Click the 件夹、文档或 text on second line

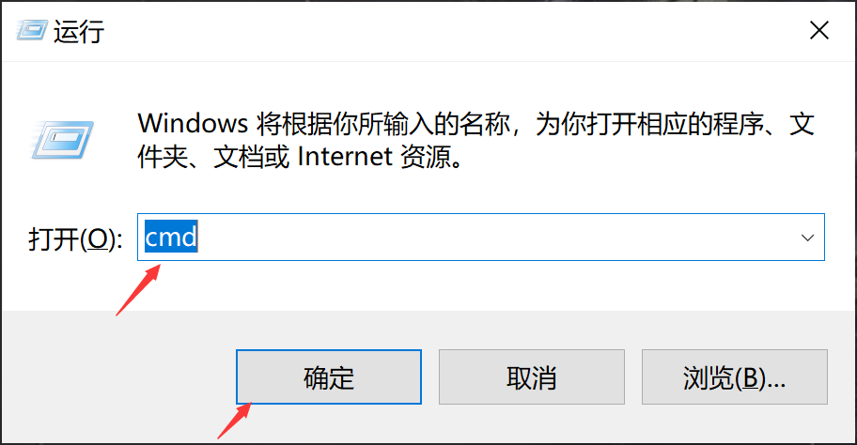[x=212, y=157]
